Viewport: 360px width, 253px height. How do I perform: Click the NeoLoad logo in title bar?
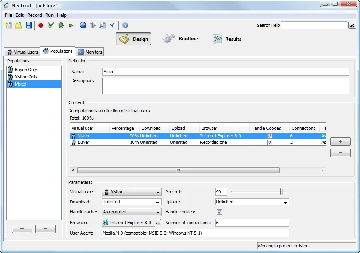pyautogui.click(x=6, y=5)
